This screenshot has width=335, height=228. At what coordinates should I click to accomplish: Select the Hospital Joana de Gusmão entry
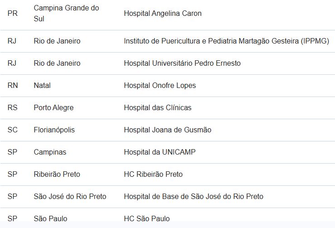(168, 130)
